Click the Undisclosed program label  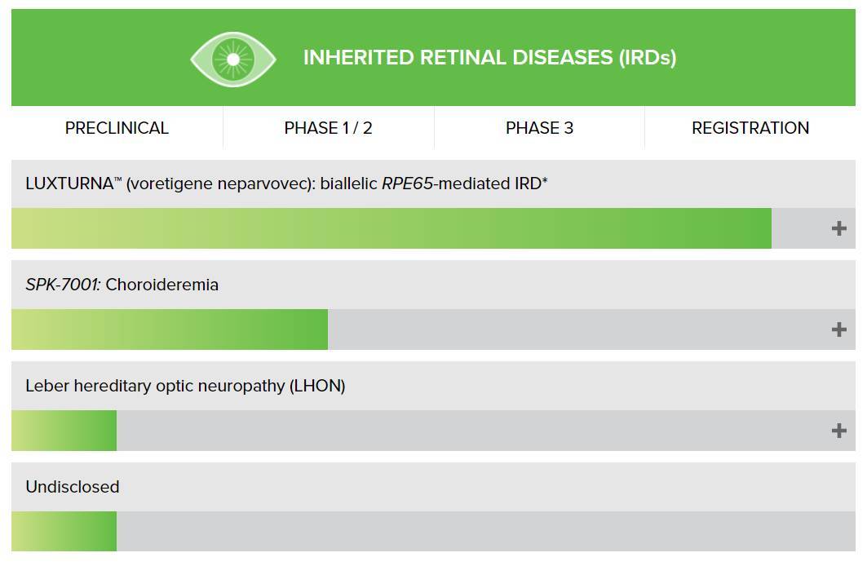pos(73,487)
